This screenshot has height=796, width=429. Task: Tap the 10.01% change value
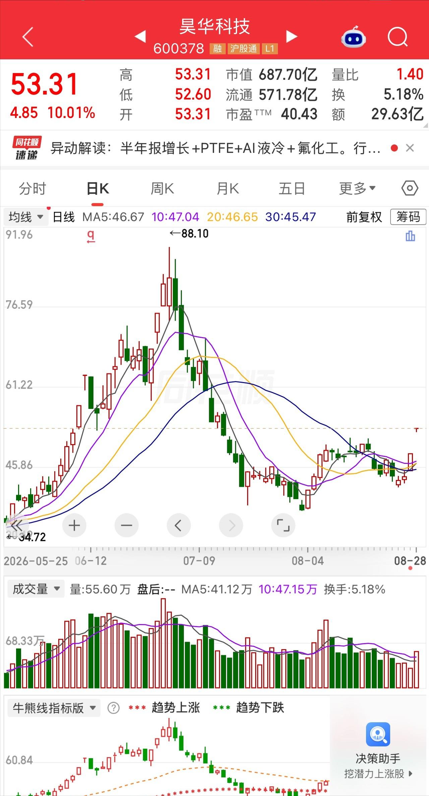point(71,113)
